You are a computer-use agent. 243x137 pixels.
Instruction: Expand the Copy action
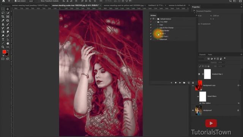[x=158, y=25]
